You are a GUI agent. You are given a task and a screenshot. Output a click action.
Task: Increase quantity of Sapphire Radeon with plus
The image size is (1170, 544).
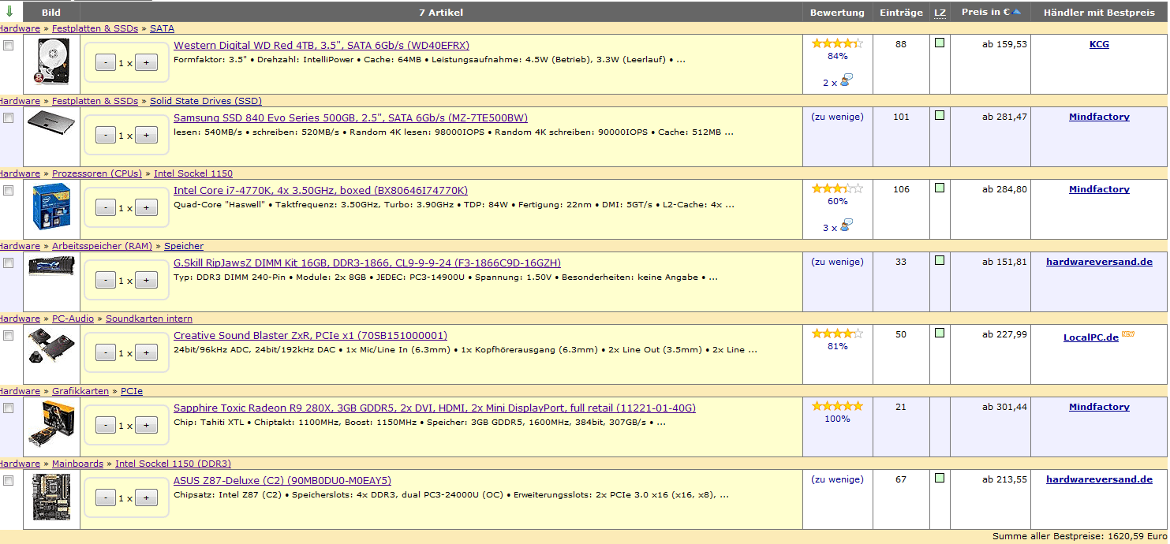point(146,426)
